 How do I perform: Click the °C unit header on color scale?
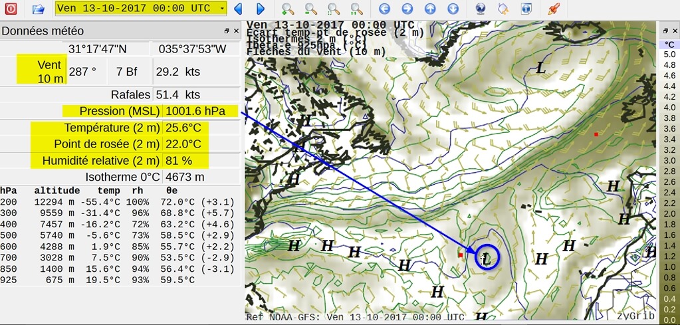669,45
